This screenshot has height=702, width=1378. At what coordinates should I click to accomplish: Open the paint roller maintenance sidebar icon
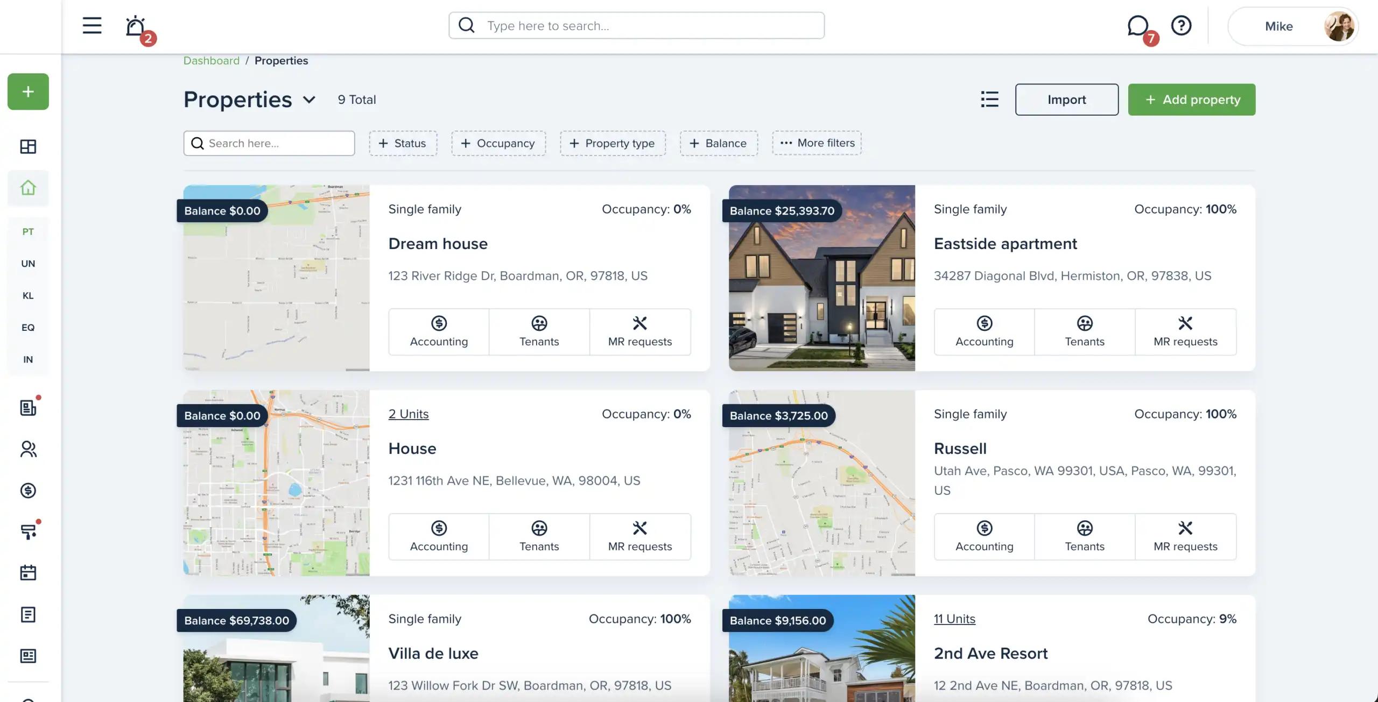coord(28,531)
